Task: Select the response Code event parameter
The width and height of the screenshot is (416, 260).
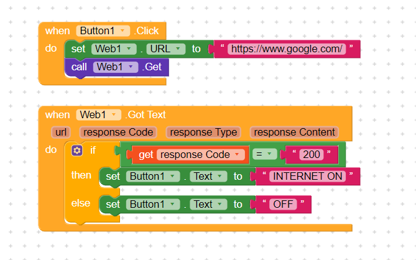Action: coord(118,132)
